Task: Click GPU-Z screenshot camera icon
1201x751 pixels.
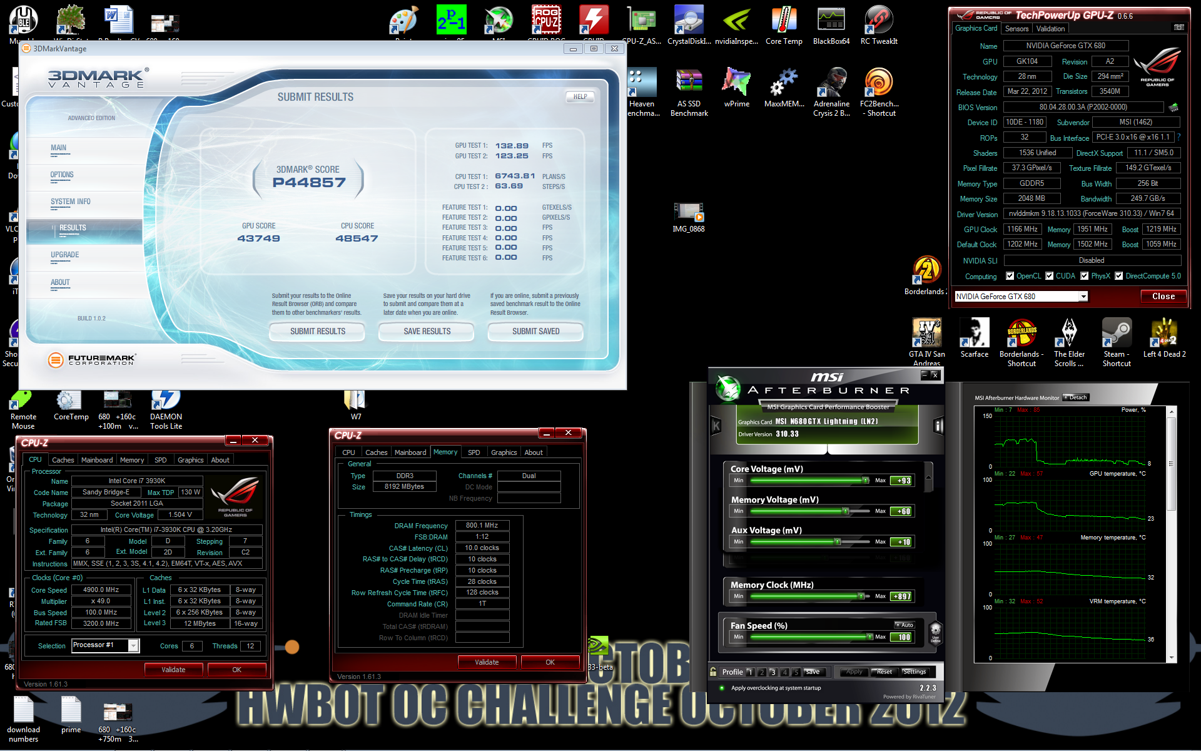Action: 1178,28
